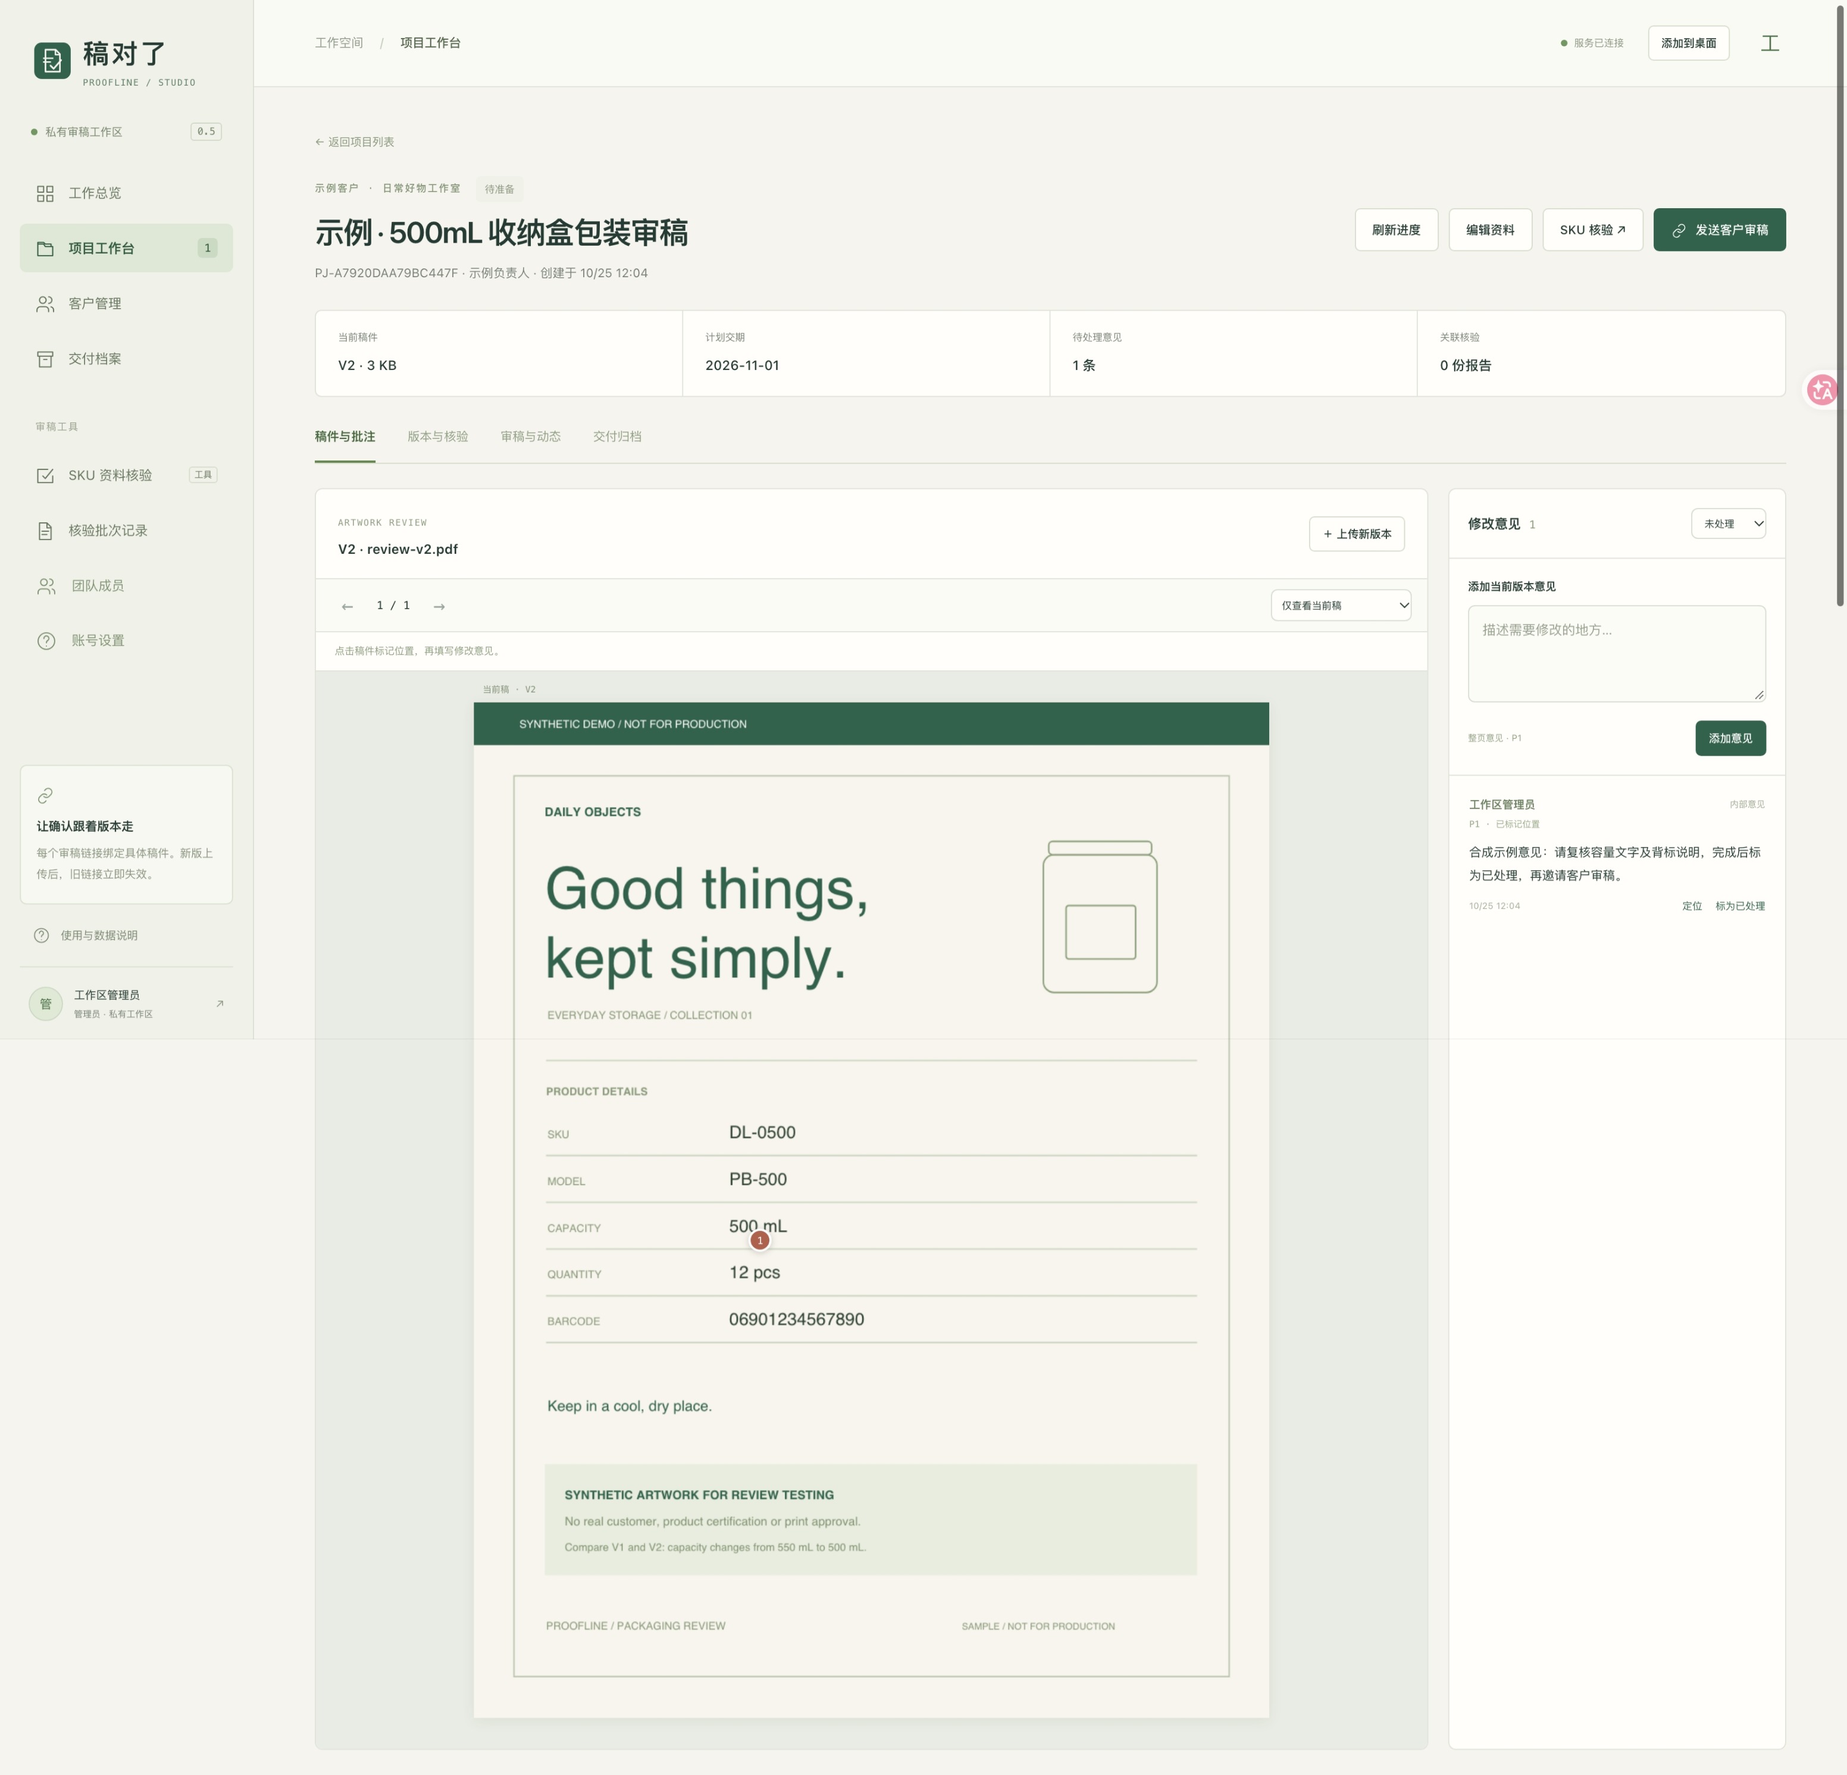This screenshot has width=1847, height=1775.
Task: Click the 0.5 version badge in the sidebar
Action: (205, 132)
